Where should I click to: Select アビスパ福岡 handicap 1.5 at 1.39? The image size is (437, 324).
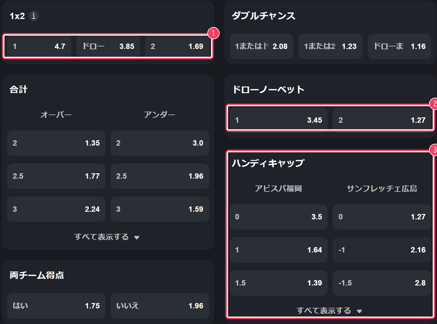pos(279,283)
